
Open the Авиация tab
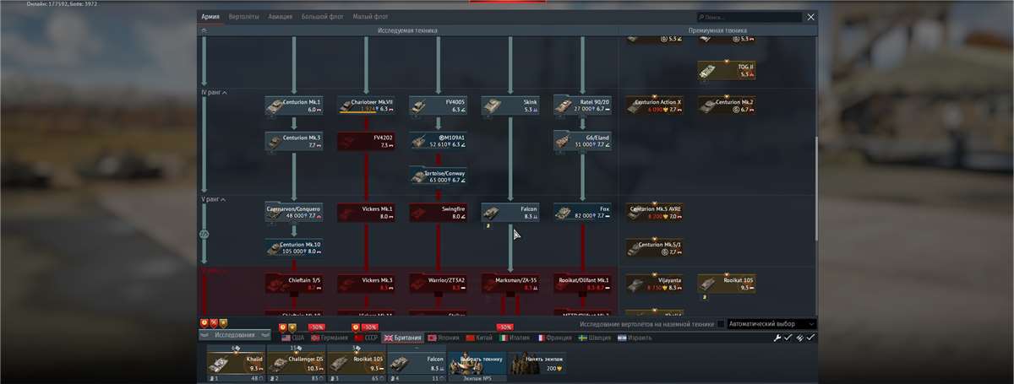281,17
